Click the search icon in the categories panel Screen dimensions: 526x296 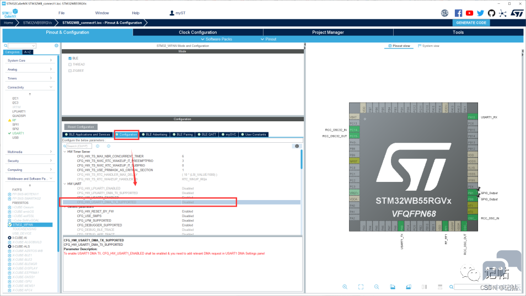pos(6,46)
